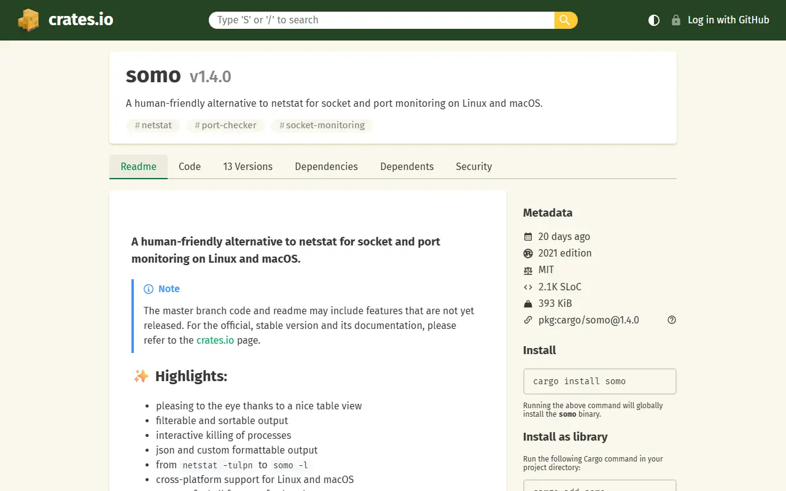
Task: Click the calendar icon beside 20 days ago
Action: click(x=528, y=237)
